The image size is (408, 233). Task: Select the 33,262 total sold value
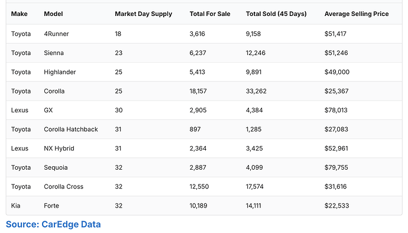(256, 91)
